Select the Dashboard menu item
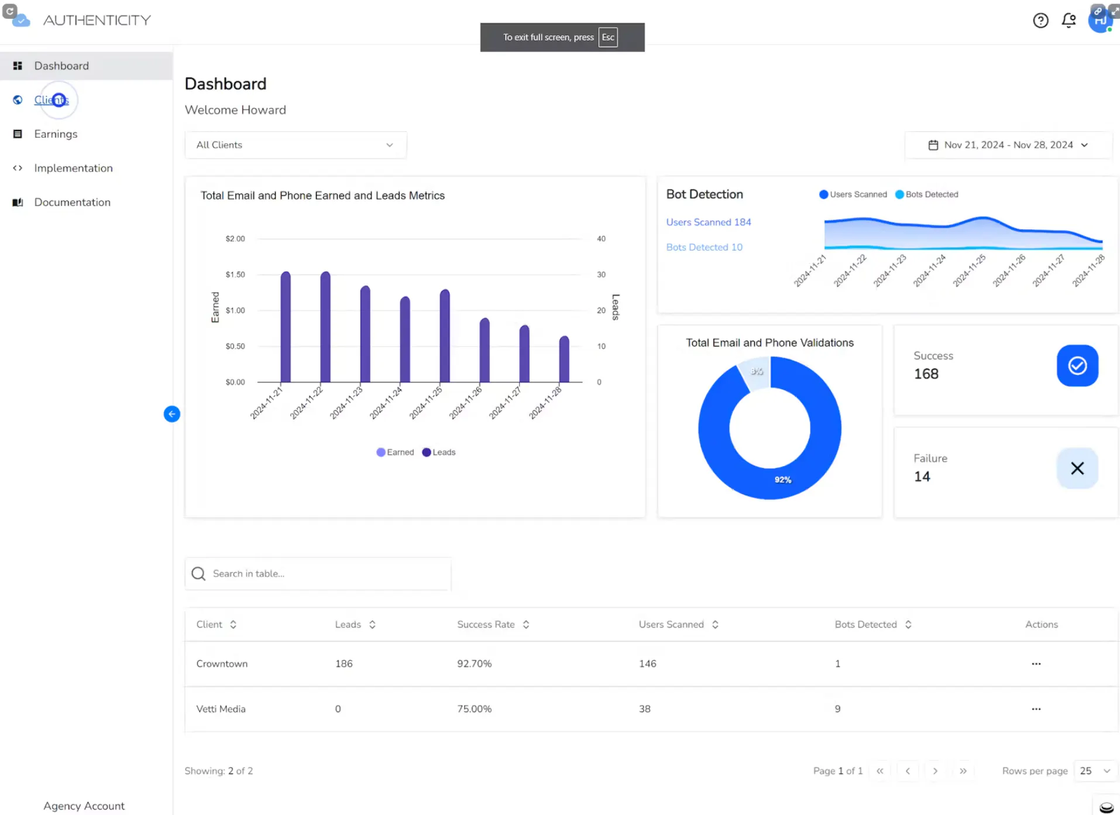 coord(86,66)
